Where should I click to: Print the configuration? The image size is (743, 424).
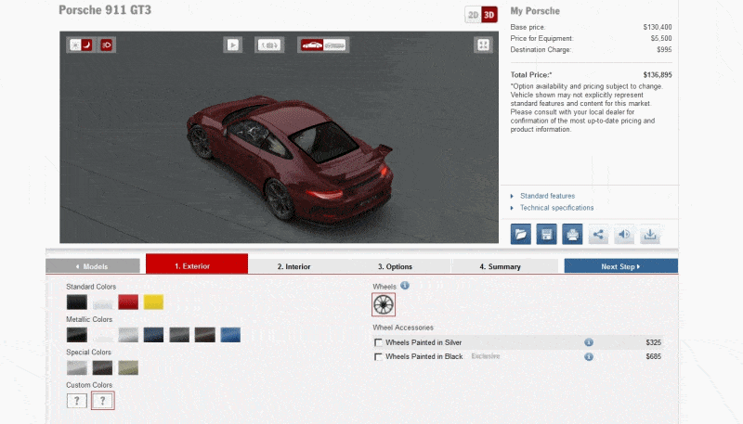tap(572, 234)
